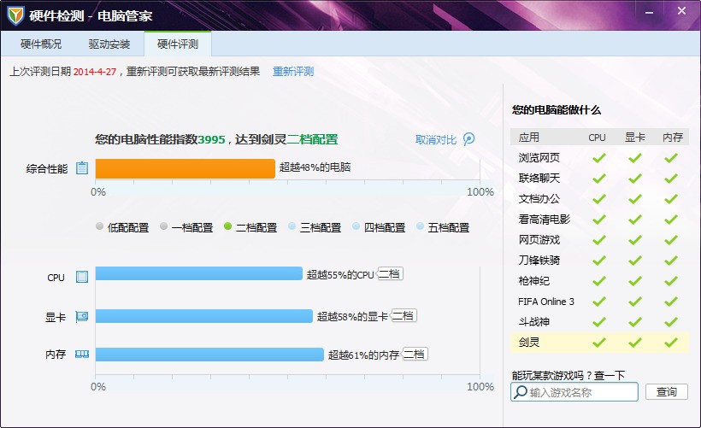The image size is (701, 428).
Task: Select the 联络聊天 application row
Action: click(599, 179)
